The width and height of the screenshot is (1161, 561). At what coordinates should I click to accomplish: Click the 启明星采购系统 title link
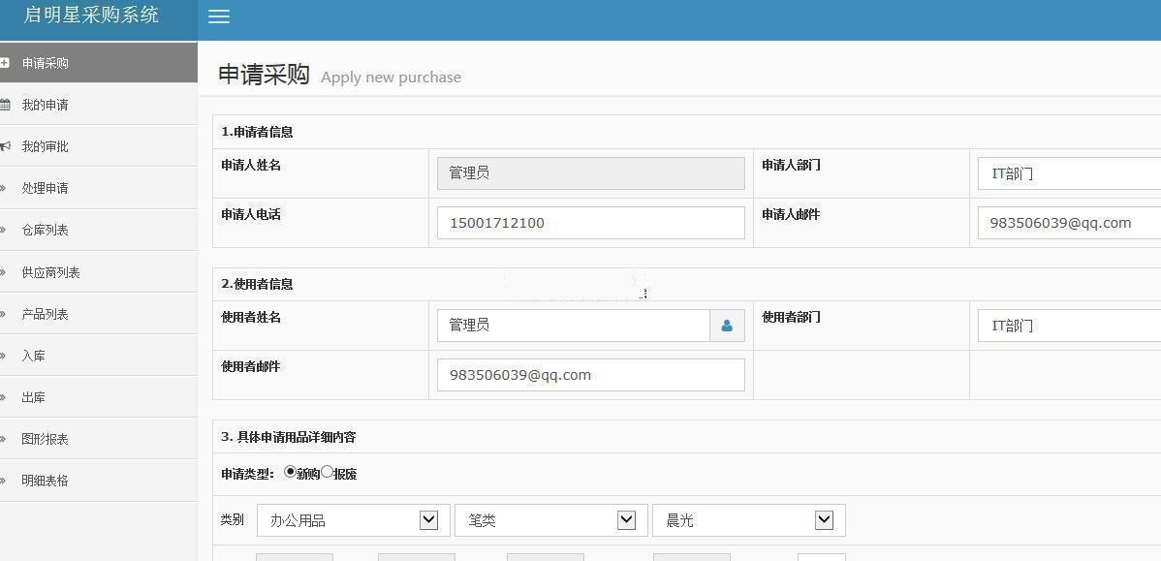[x=91, y=15]
